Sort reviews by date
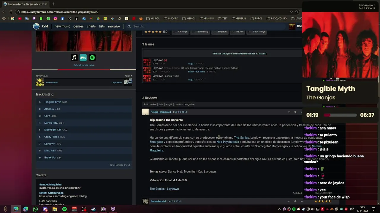Viewport: 380px width, 213px height. coord(161,104)
